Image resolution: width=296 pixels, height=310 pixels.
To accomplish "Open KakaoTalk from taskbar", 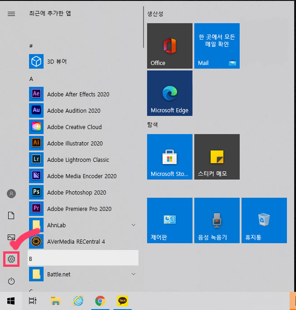I will 123,301.
